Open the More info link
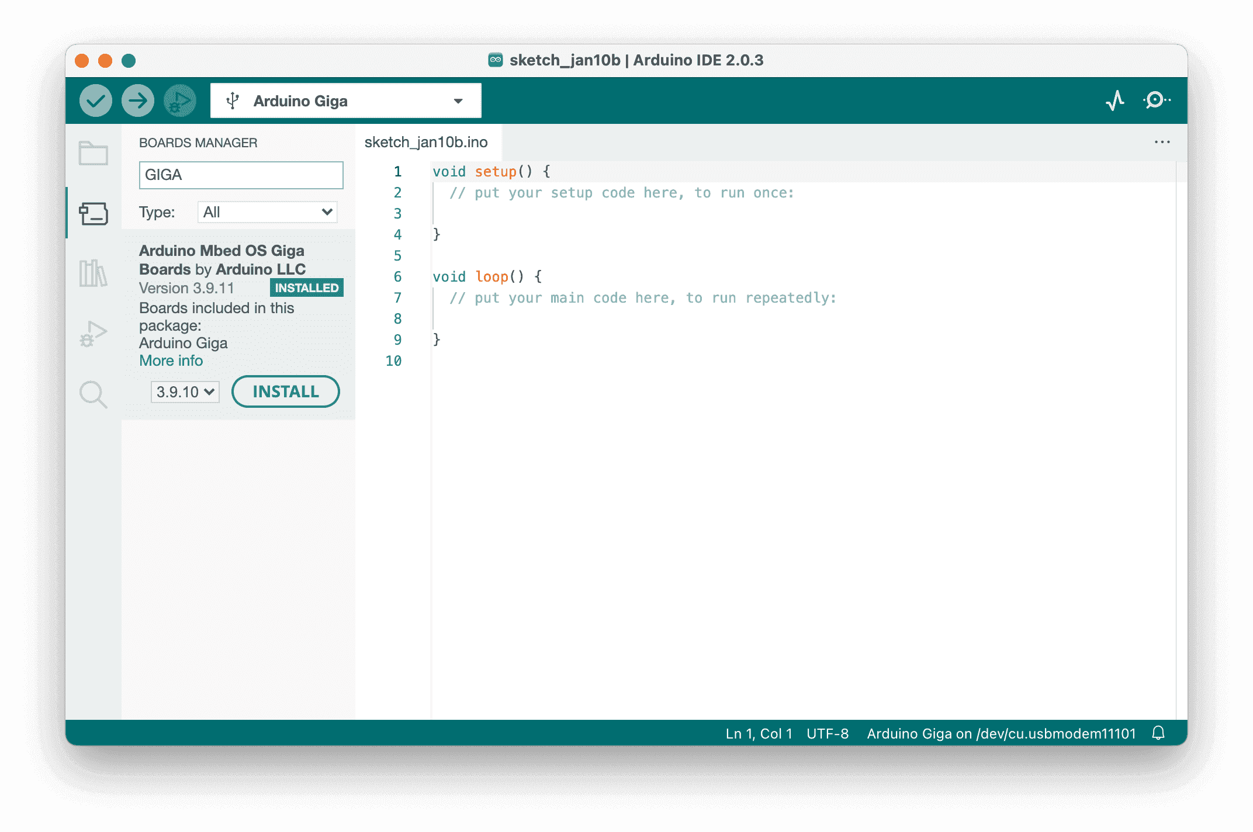Image resolution: width=1253 pixels, height=832 pixels. tap(171, 360)
